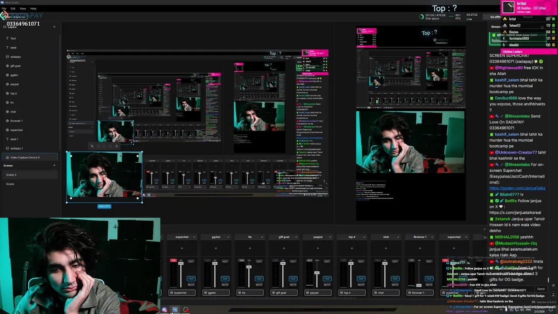Image resolution: width=558 pixels, height=314 pixels.
Task: Click the globe icon of the gift goat layer
Action: click(x=7, y=66)
